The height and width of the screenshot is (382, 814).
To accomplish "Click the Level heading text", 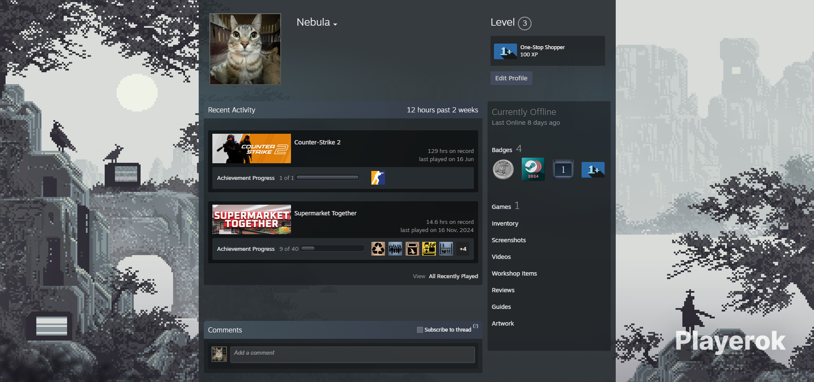I will click(503, 22).
